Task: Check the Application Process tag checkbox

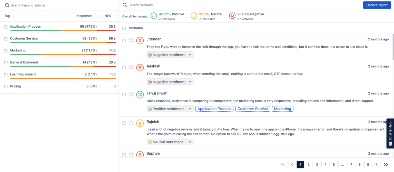Action: [x=6, y=26]
